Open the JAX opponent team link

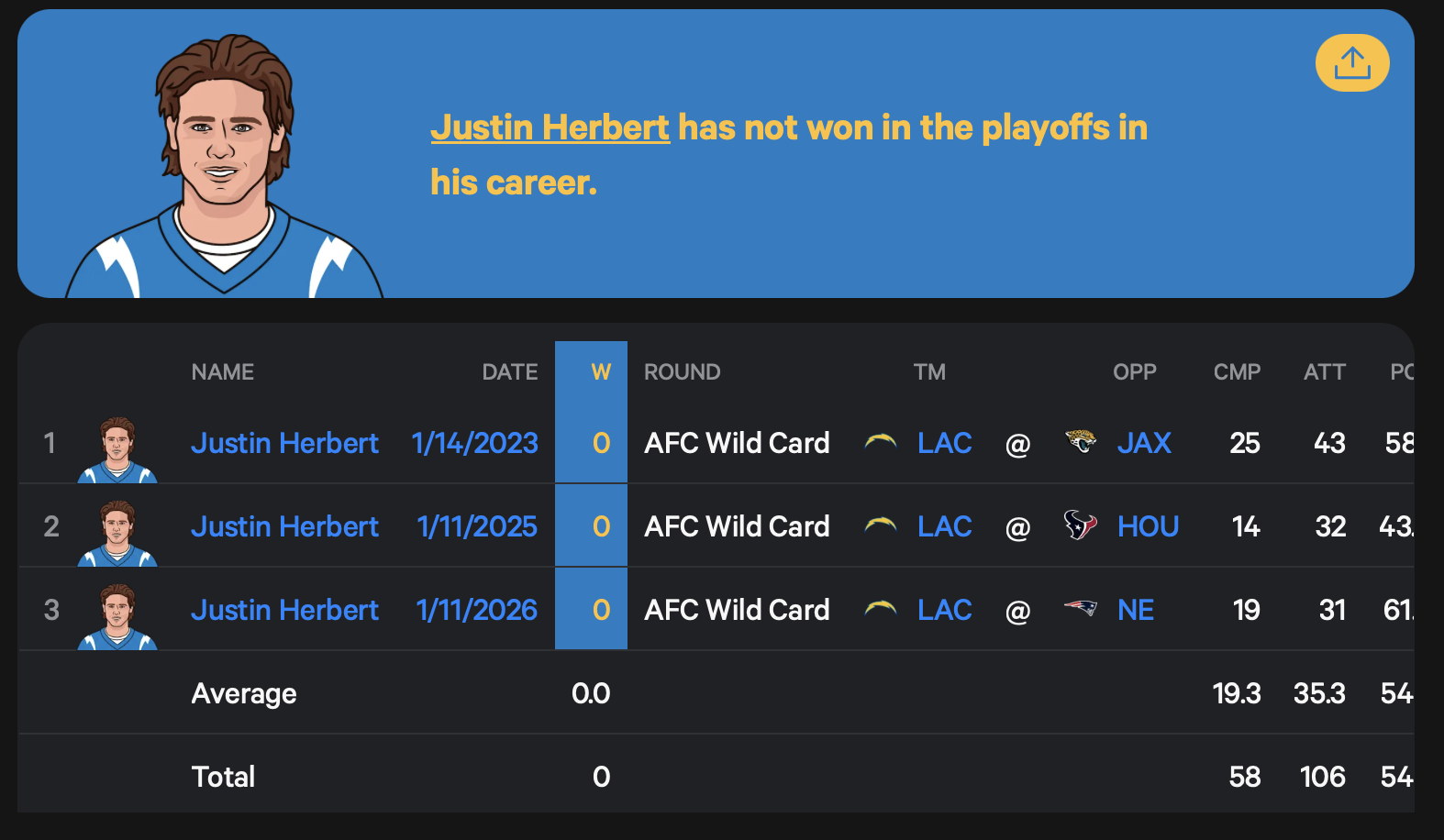(x=1144, y=443)
